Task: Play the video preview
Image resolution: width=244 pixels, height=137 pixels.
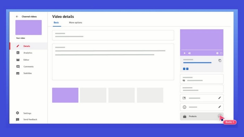Action: 185,53
